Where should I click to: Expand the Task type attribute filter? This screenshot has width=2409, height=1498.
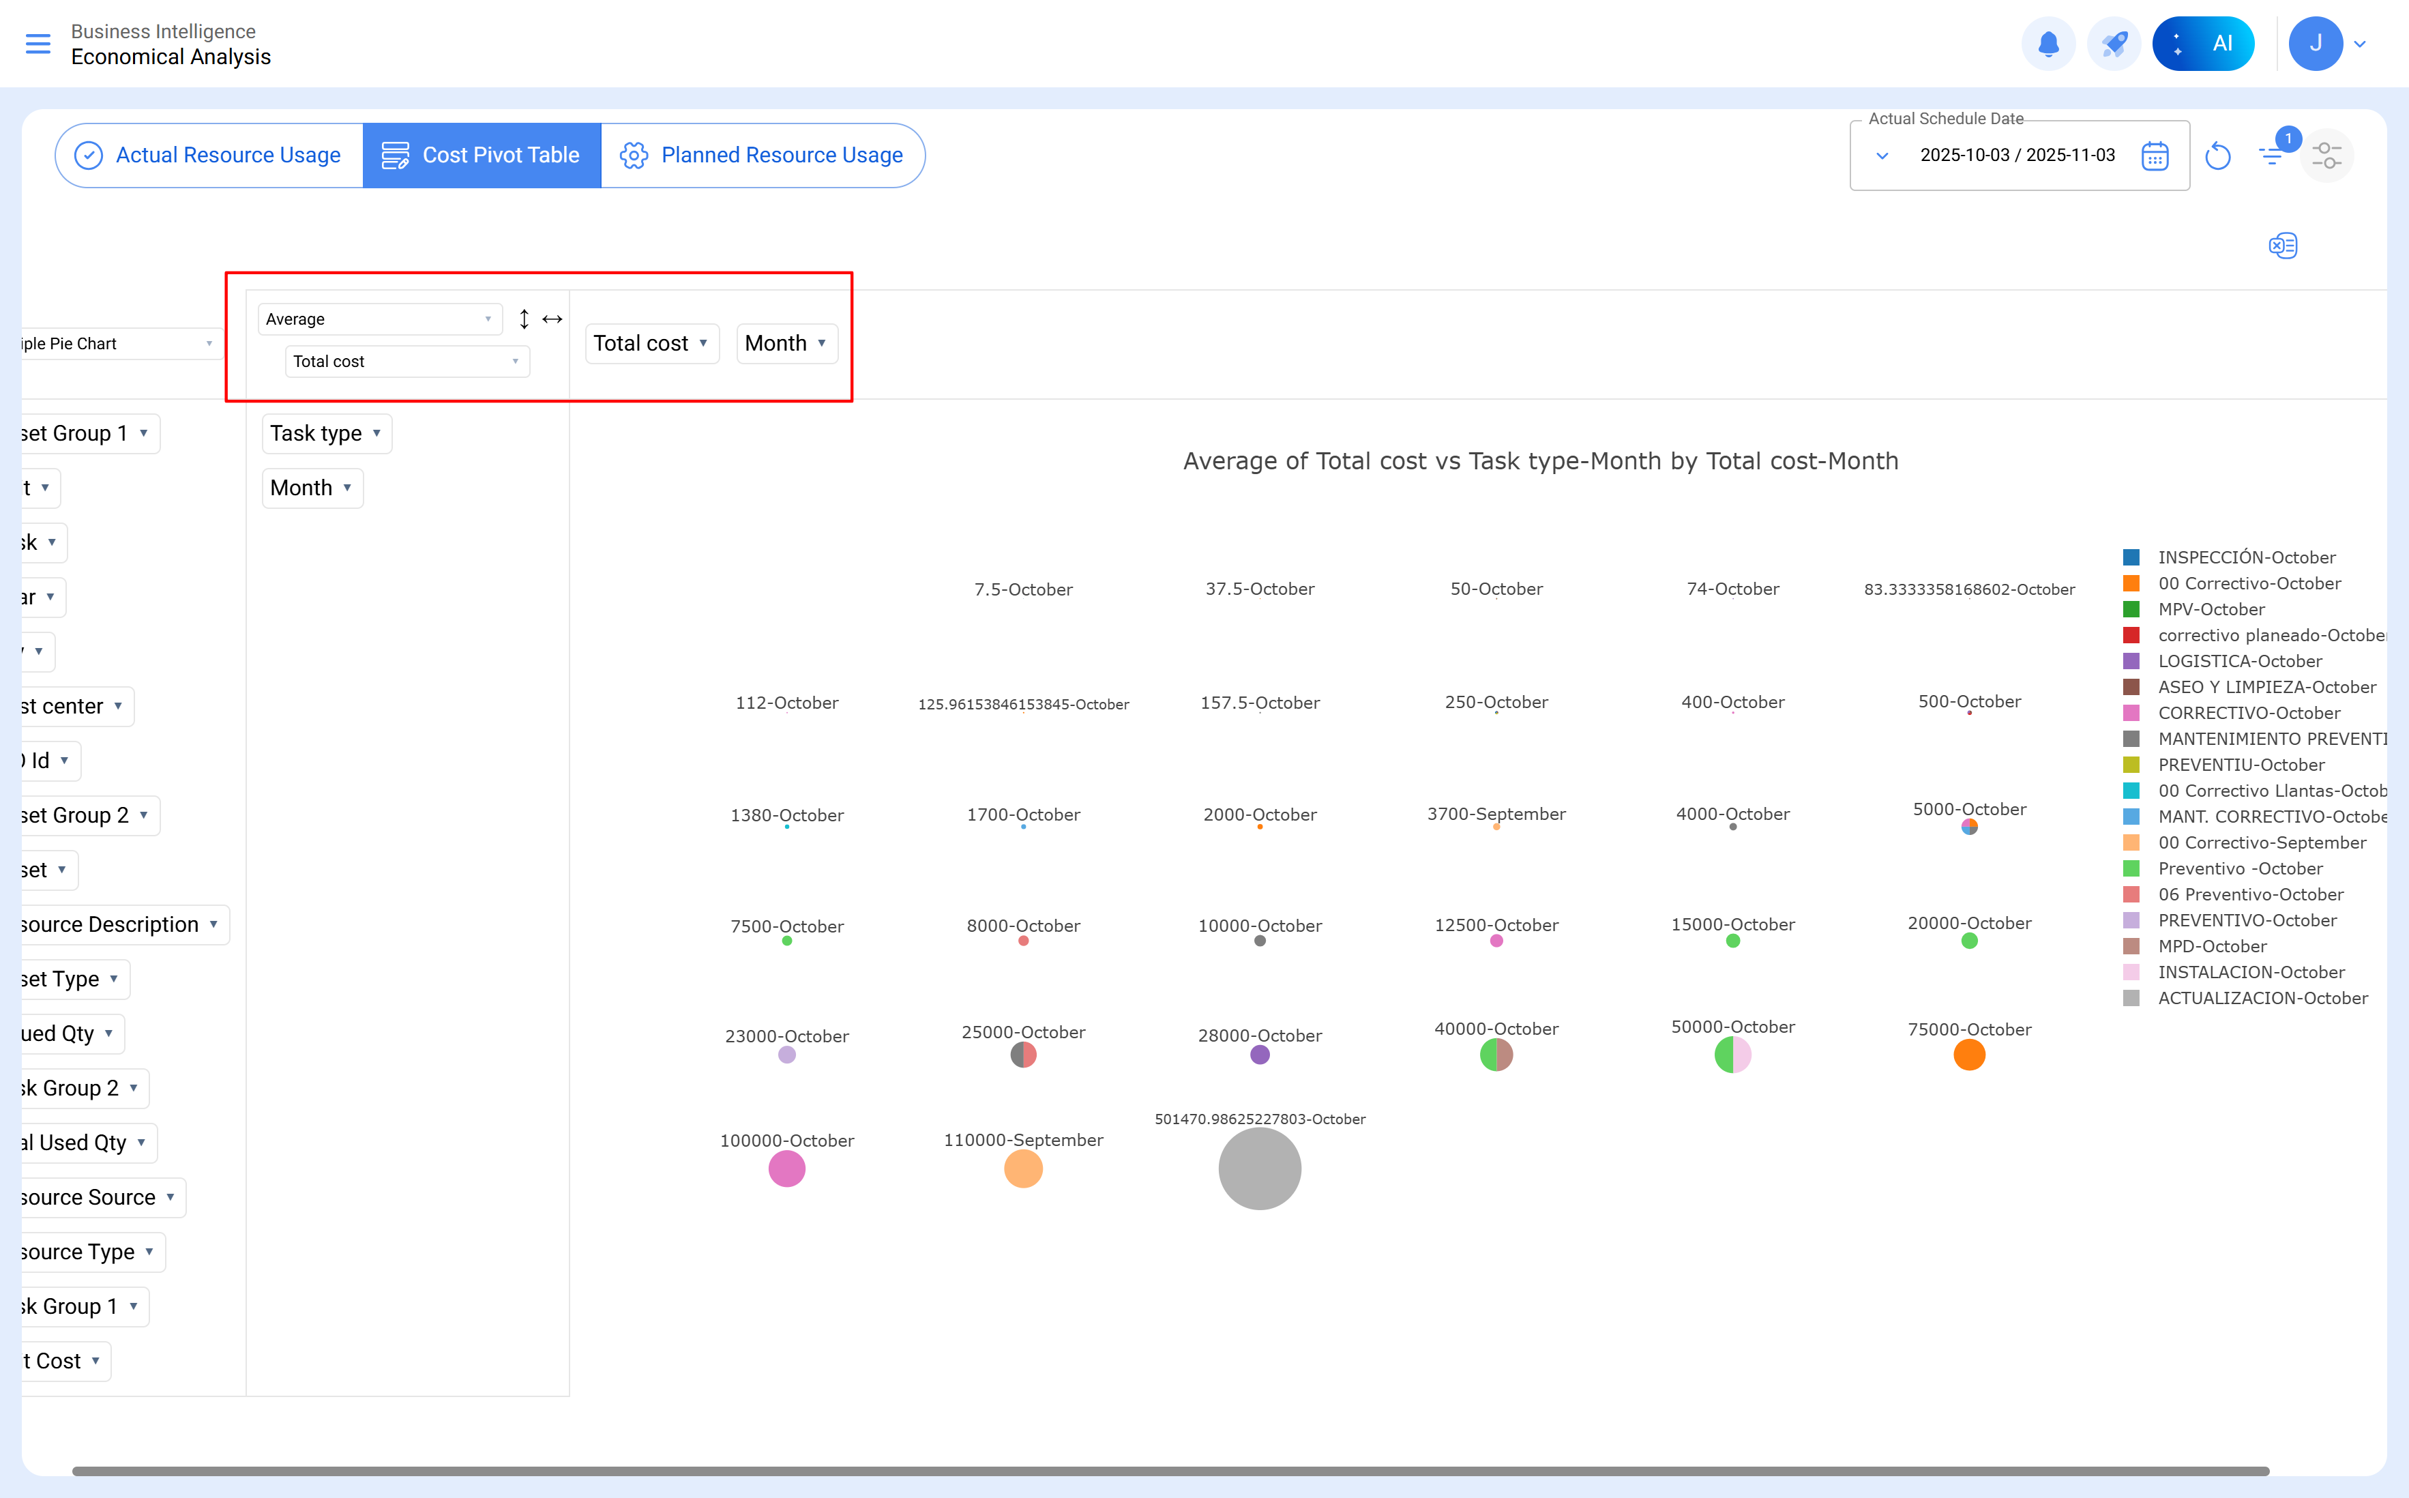pos(377,433)
